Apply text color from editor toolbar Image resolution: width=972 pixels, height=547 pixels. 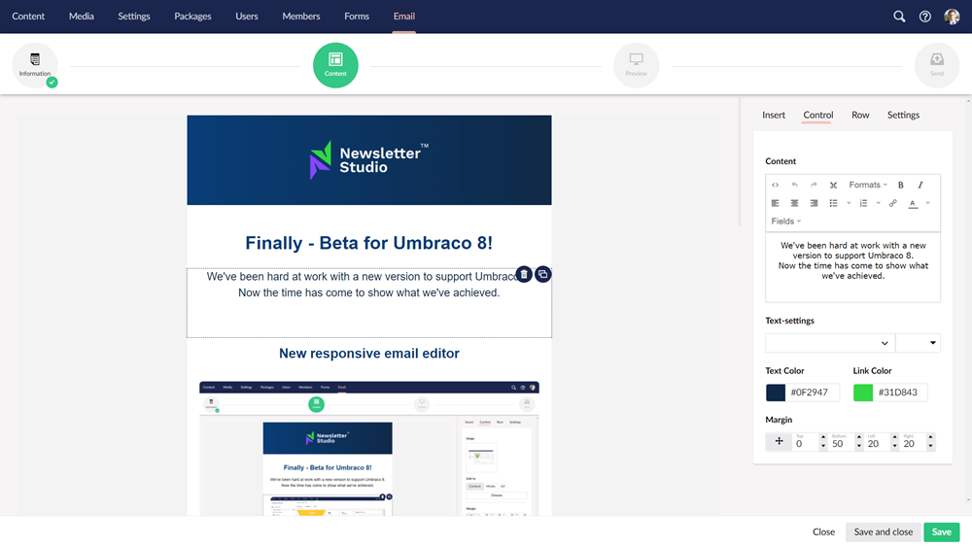pos(913,203)
